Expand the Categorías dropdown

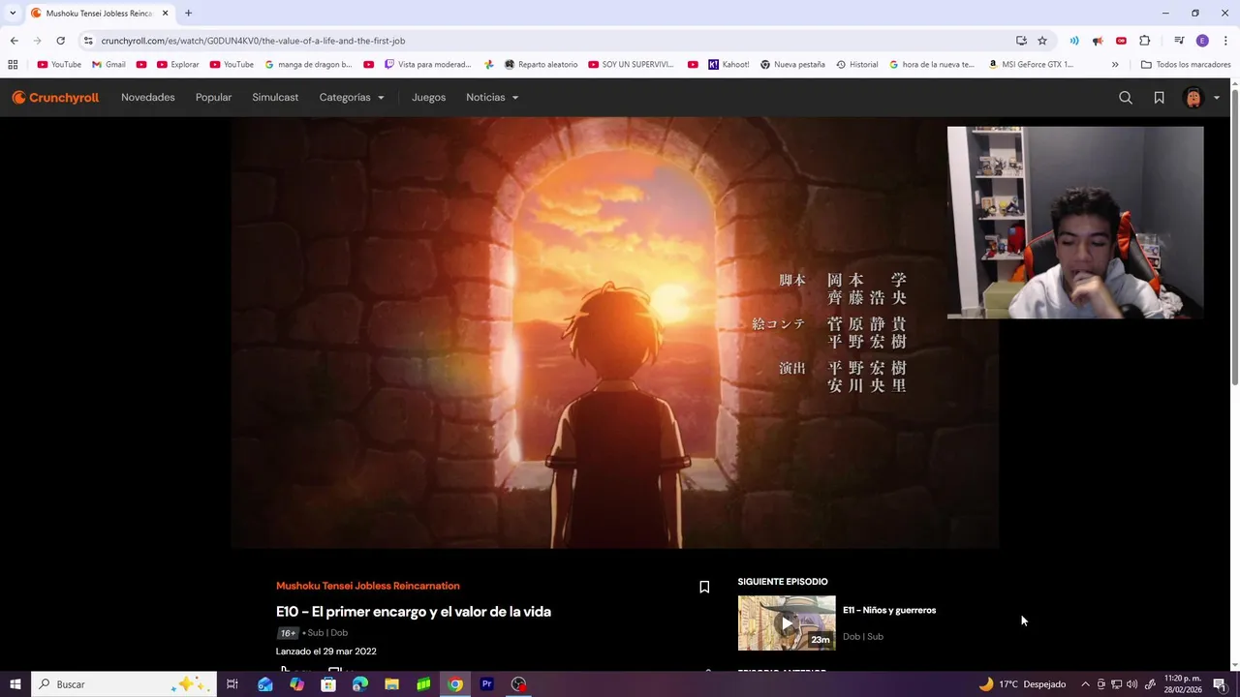tap(352, 98)
